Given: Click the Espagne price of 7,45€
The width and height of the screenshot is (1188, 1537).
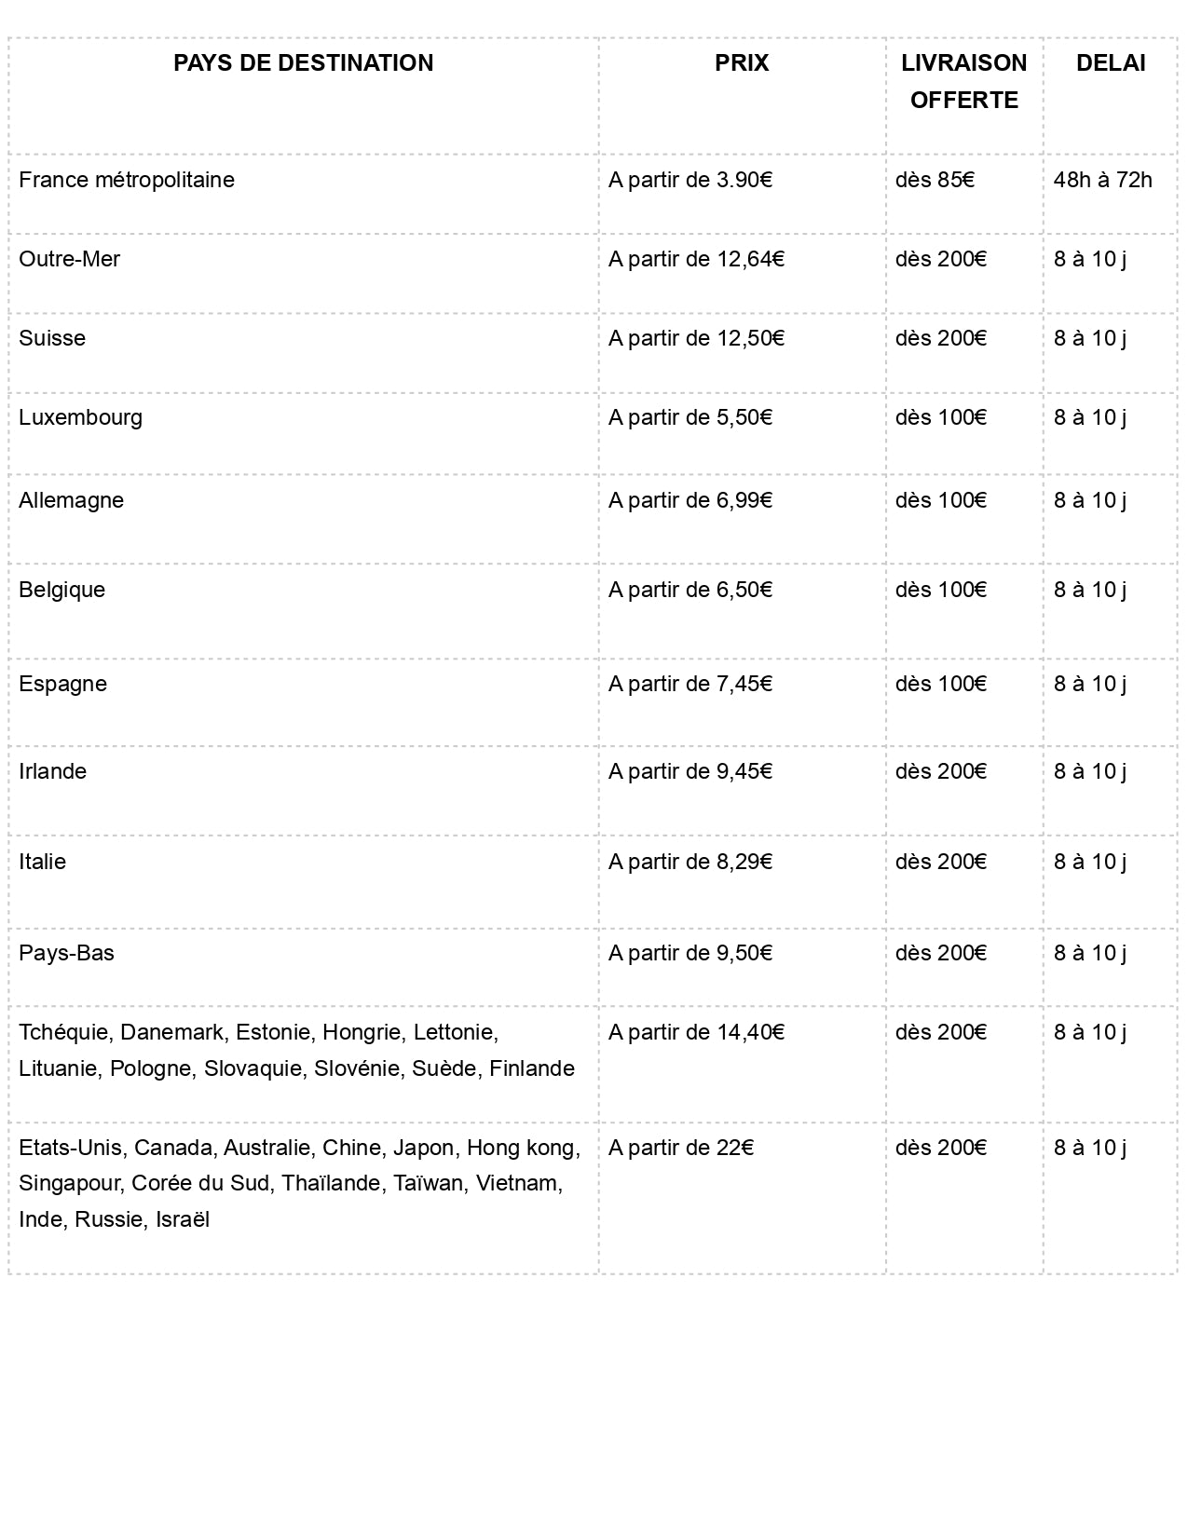Looking at the screenshot, I should point(690,684).
